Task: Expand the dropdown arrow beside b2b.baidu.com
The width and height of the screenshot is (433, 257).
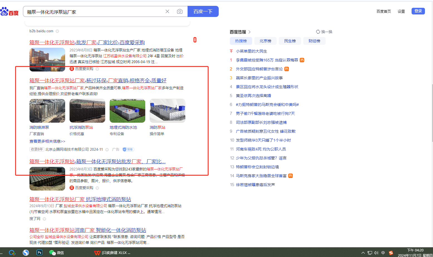Action: 57,31
